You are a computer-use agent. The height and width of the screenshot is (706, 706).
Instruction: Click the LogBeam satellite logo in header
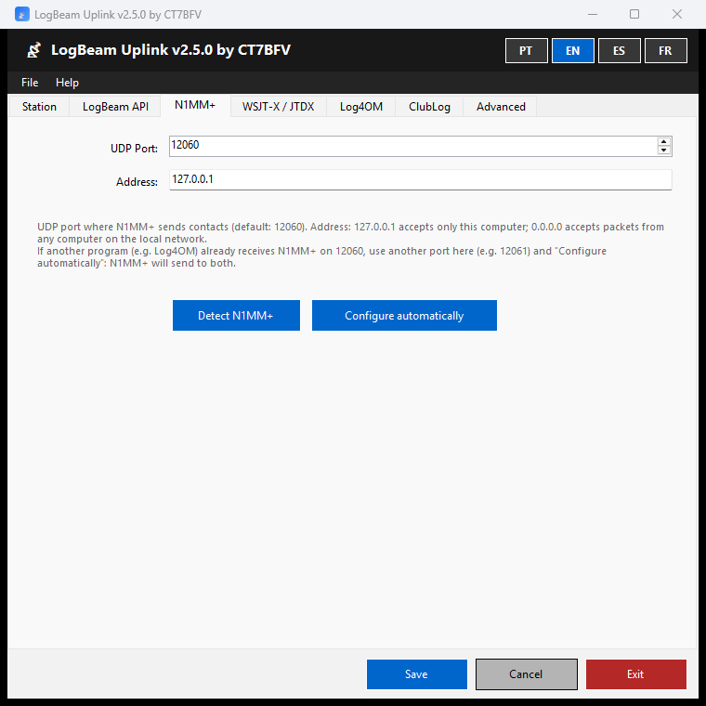pyautogui.click(x=33, y=50)
